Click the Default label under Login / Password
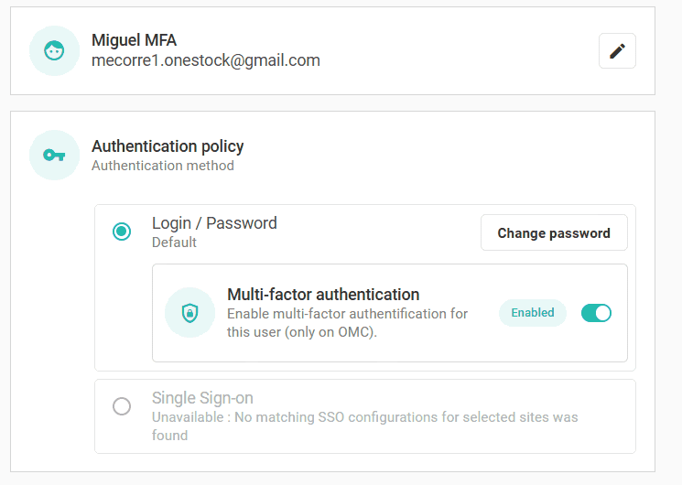The height and width of the screenshot is (485, 682). point(174,242)
